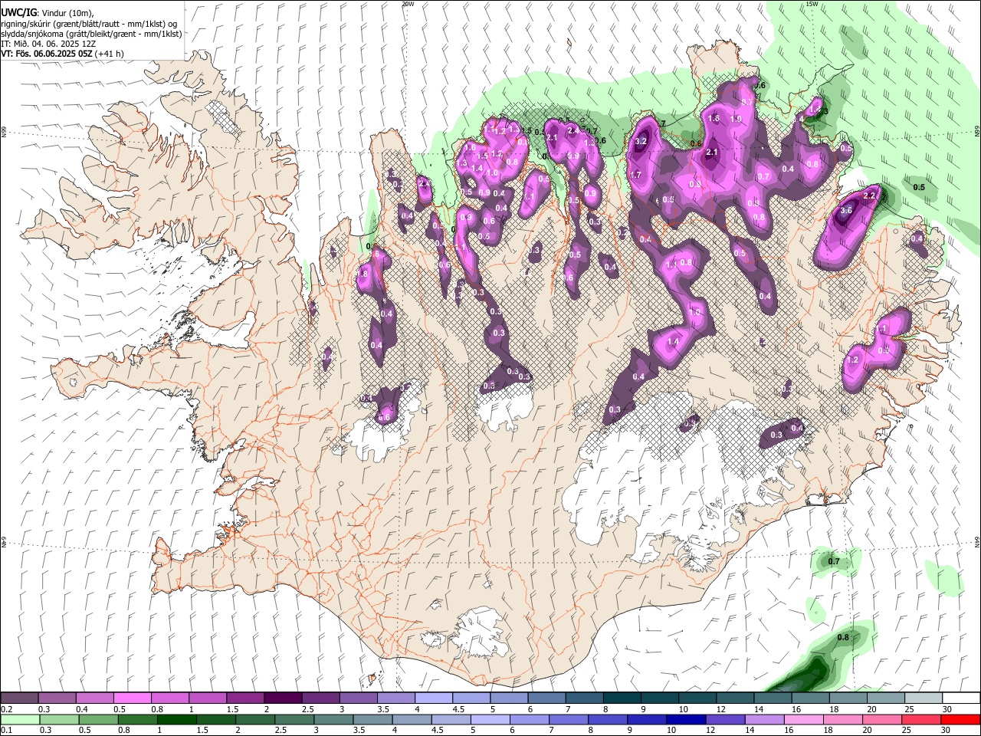Select the '3.6' snowfall value label

pos(846,210)
